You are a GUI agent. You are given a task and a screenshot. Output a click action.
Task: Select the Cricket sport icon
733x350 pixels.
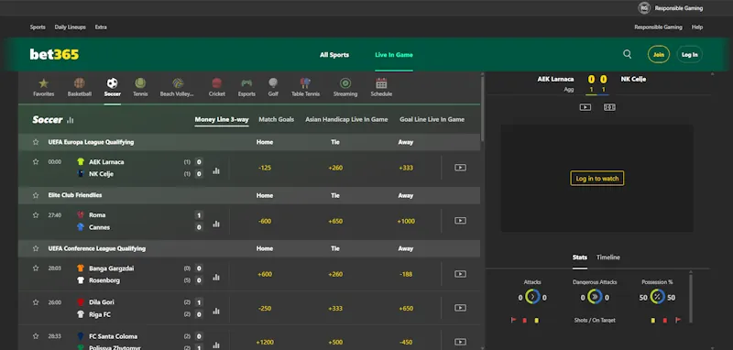(216, 83)
